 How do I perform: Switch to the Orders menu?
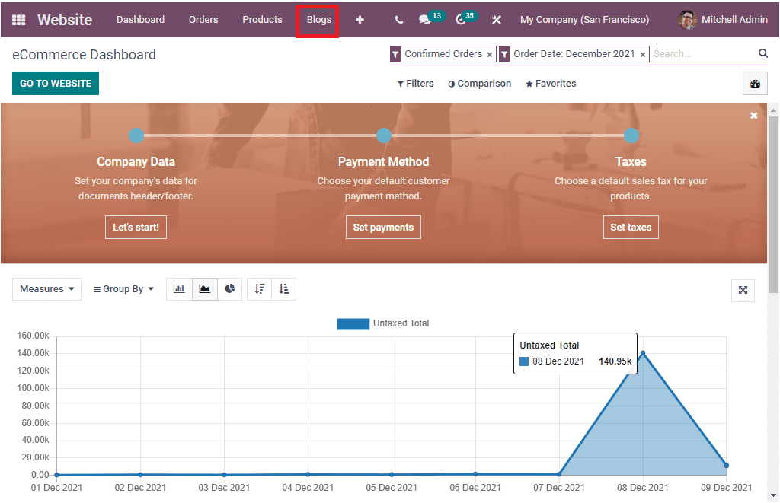pos(203,20)
